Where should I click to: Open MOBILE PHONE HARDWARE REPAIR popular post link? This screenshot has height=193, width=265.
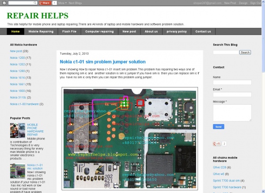pos(35,130)
